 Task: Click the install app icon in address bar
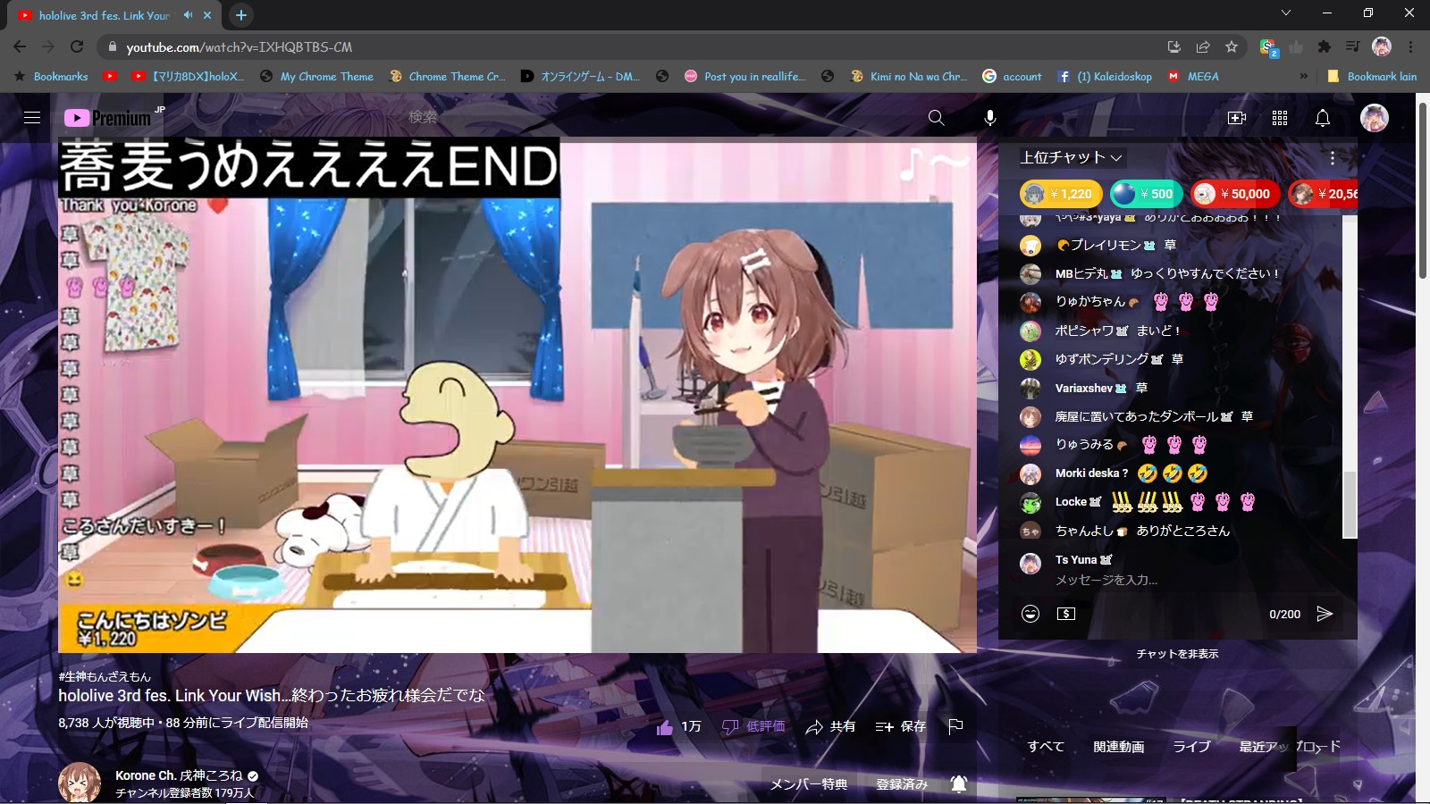click(1174, 46)
